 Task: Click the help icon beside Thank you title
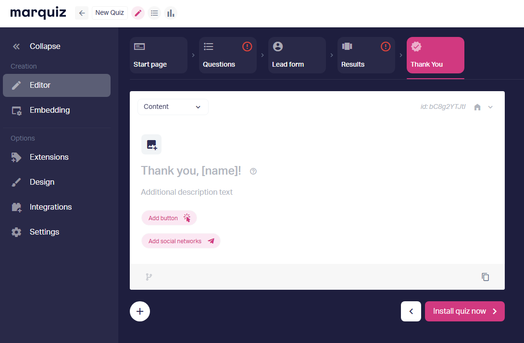pos(253,171)
